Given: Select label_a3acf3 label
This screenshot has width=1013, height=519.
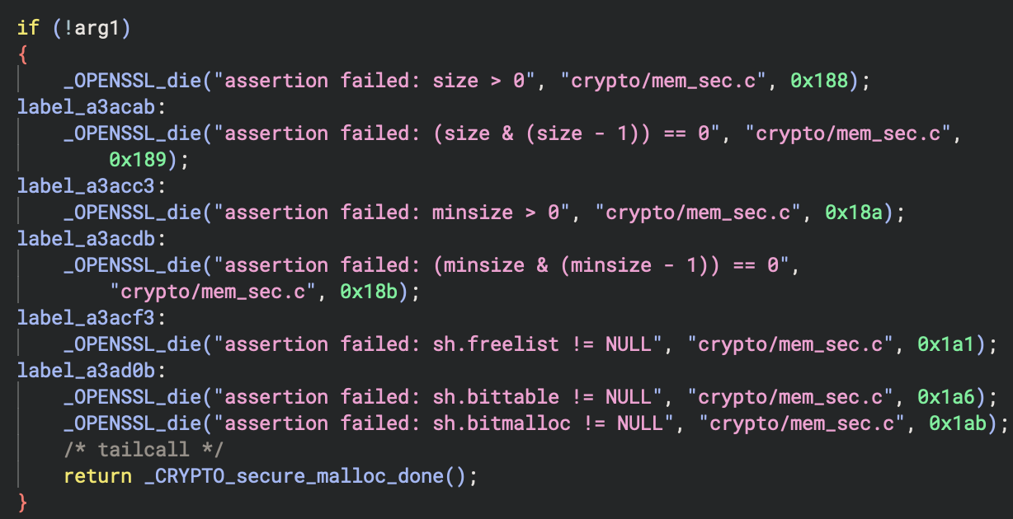Looking at the screenshot, I should pyautogui.click(x=92, y=318).
